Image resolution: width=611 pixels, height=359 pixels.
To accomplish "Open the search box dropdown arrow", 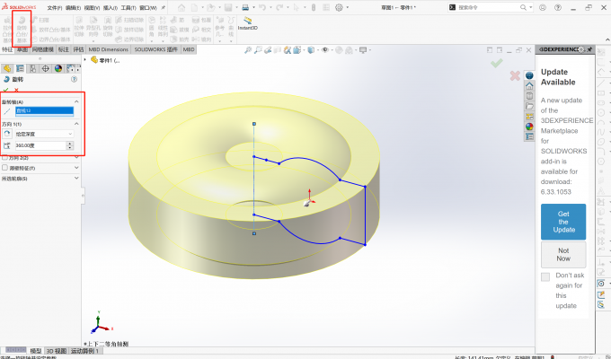I will (531, 7).
